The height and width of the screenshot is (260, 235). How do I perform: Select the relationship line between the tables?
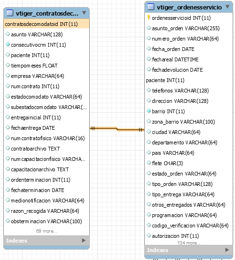click(x=117, y=129)
